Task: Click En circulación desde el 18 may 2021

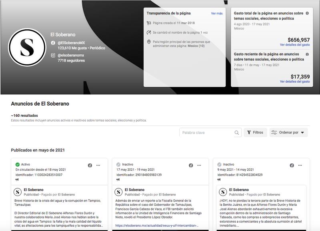Action: (41, 169)
